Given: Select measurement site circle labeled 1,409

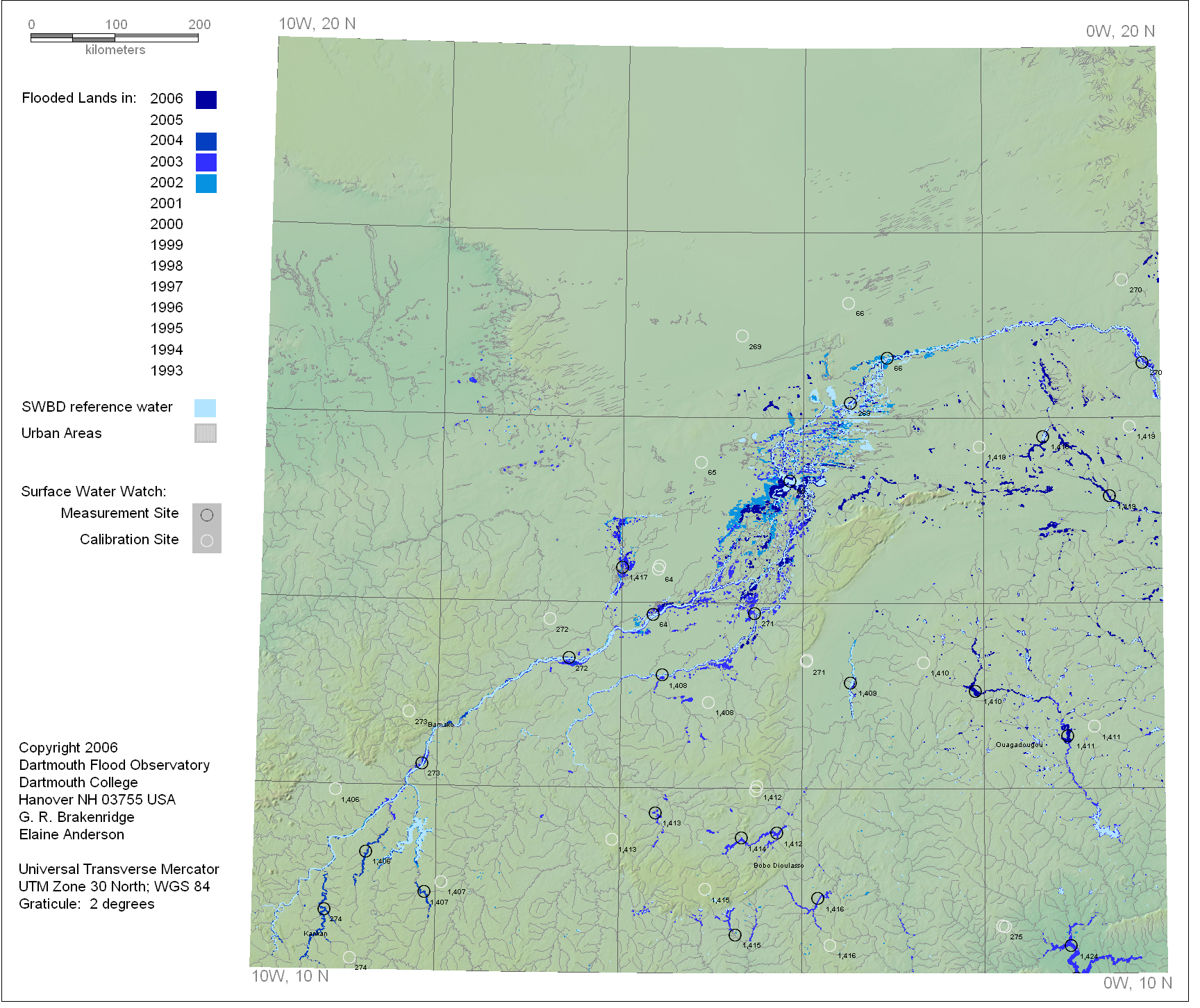Looking at the screenshot, I should click(850, 683).
